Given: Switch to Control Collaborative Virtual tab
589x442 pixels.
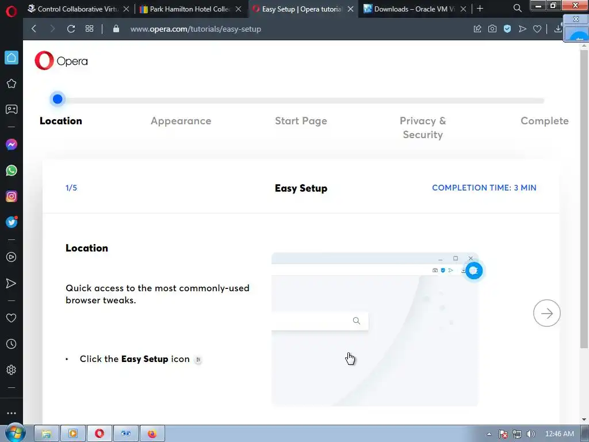Looking at the screenshot, I should [73, 9].
